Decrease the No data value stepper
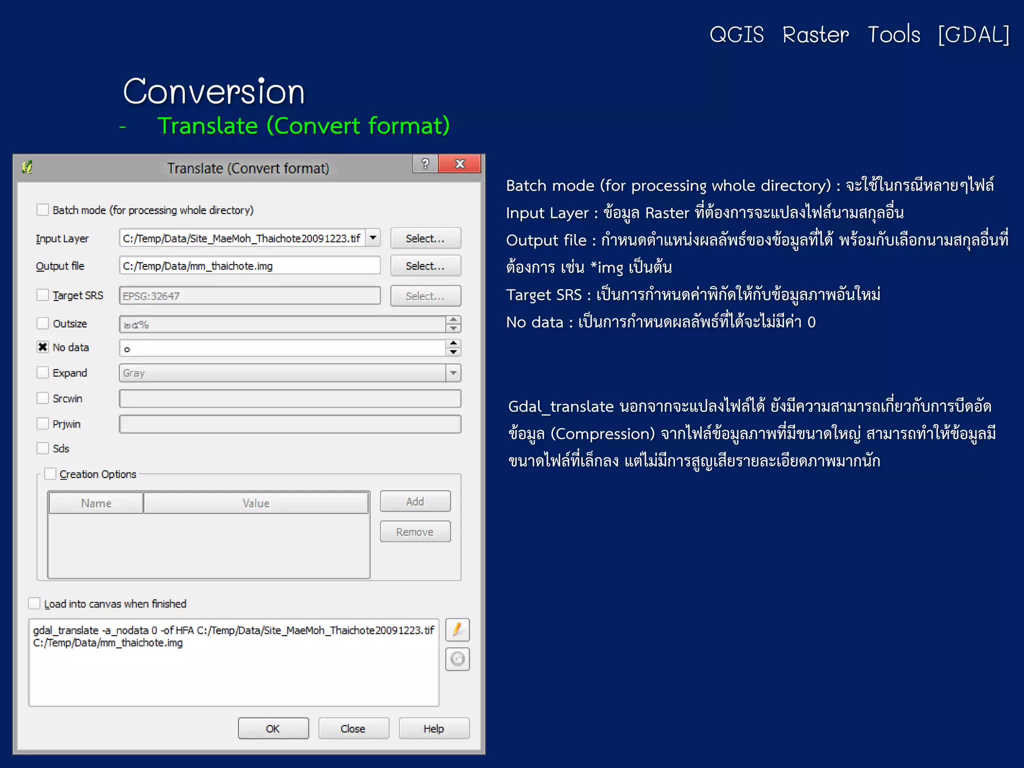Viewport: 1024px width, 768px height. (453, 352)
